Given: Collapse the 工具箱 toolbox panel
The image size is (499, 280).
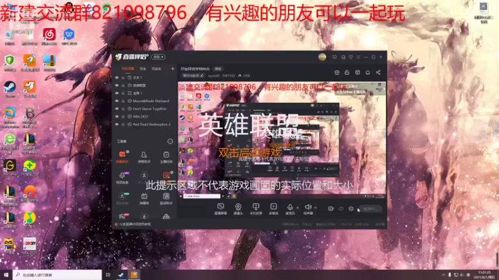Looking at the screenshot, I should tap(170, 141).
